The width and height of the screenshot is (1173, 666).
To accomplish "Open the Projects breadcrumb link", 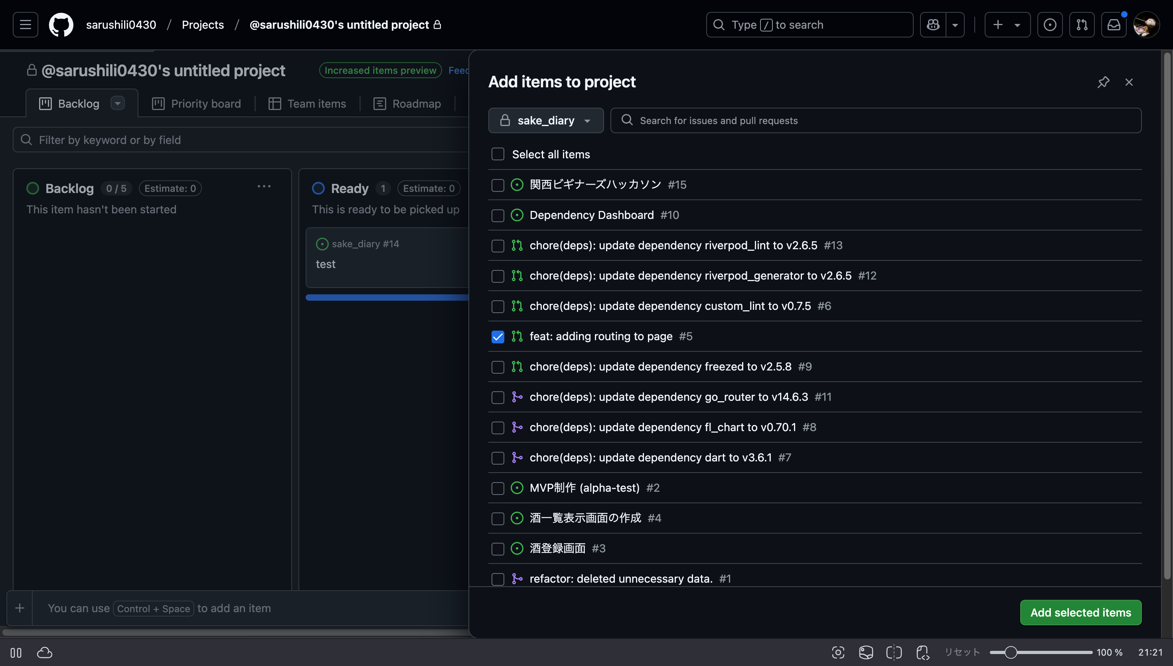I will click(203, 25).
